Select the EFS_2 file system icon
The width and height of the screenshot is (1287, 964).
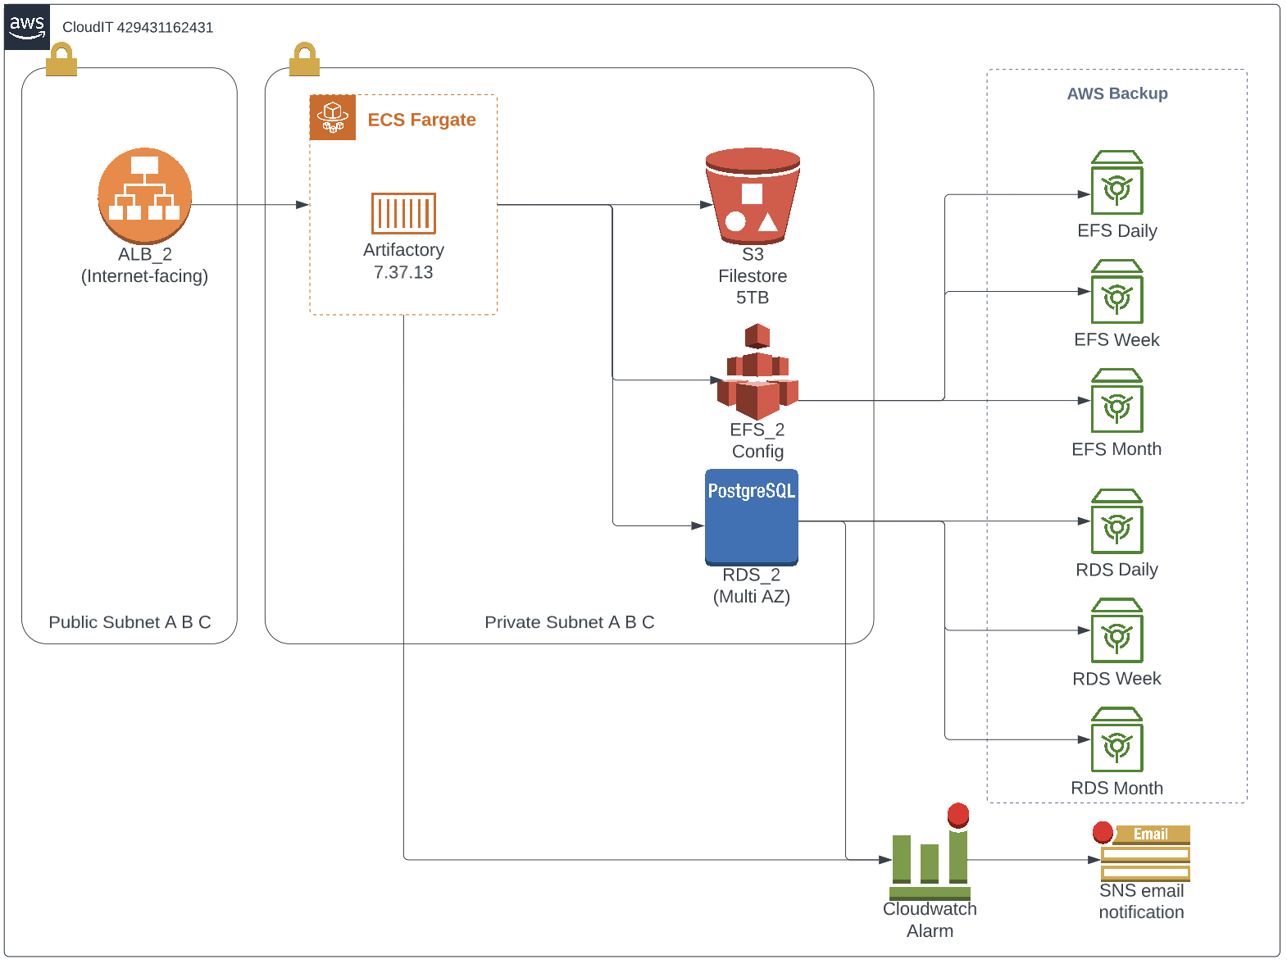tap(757, 371)
